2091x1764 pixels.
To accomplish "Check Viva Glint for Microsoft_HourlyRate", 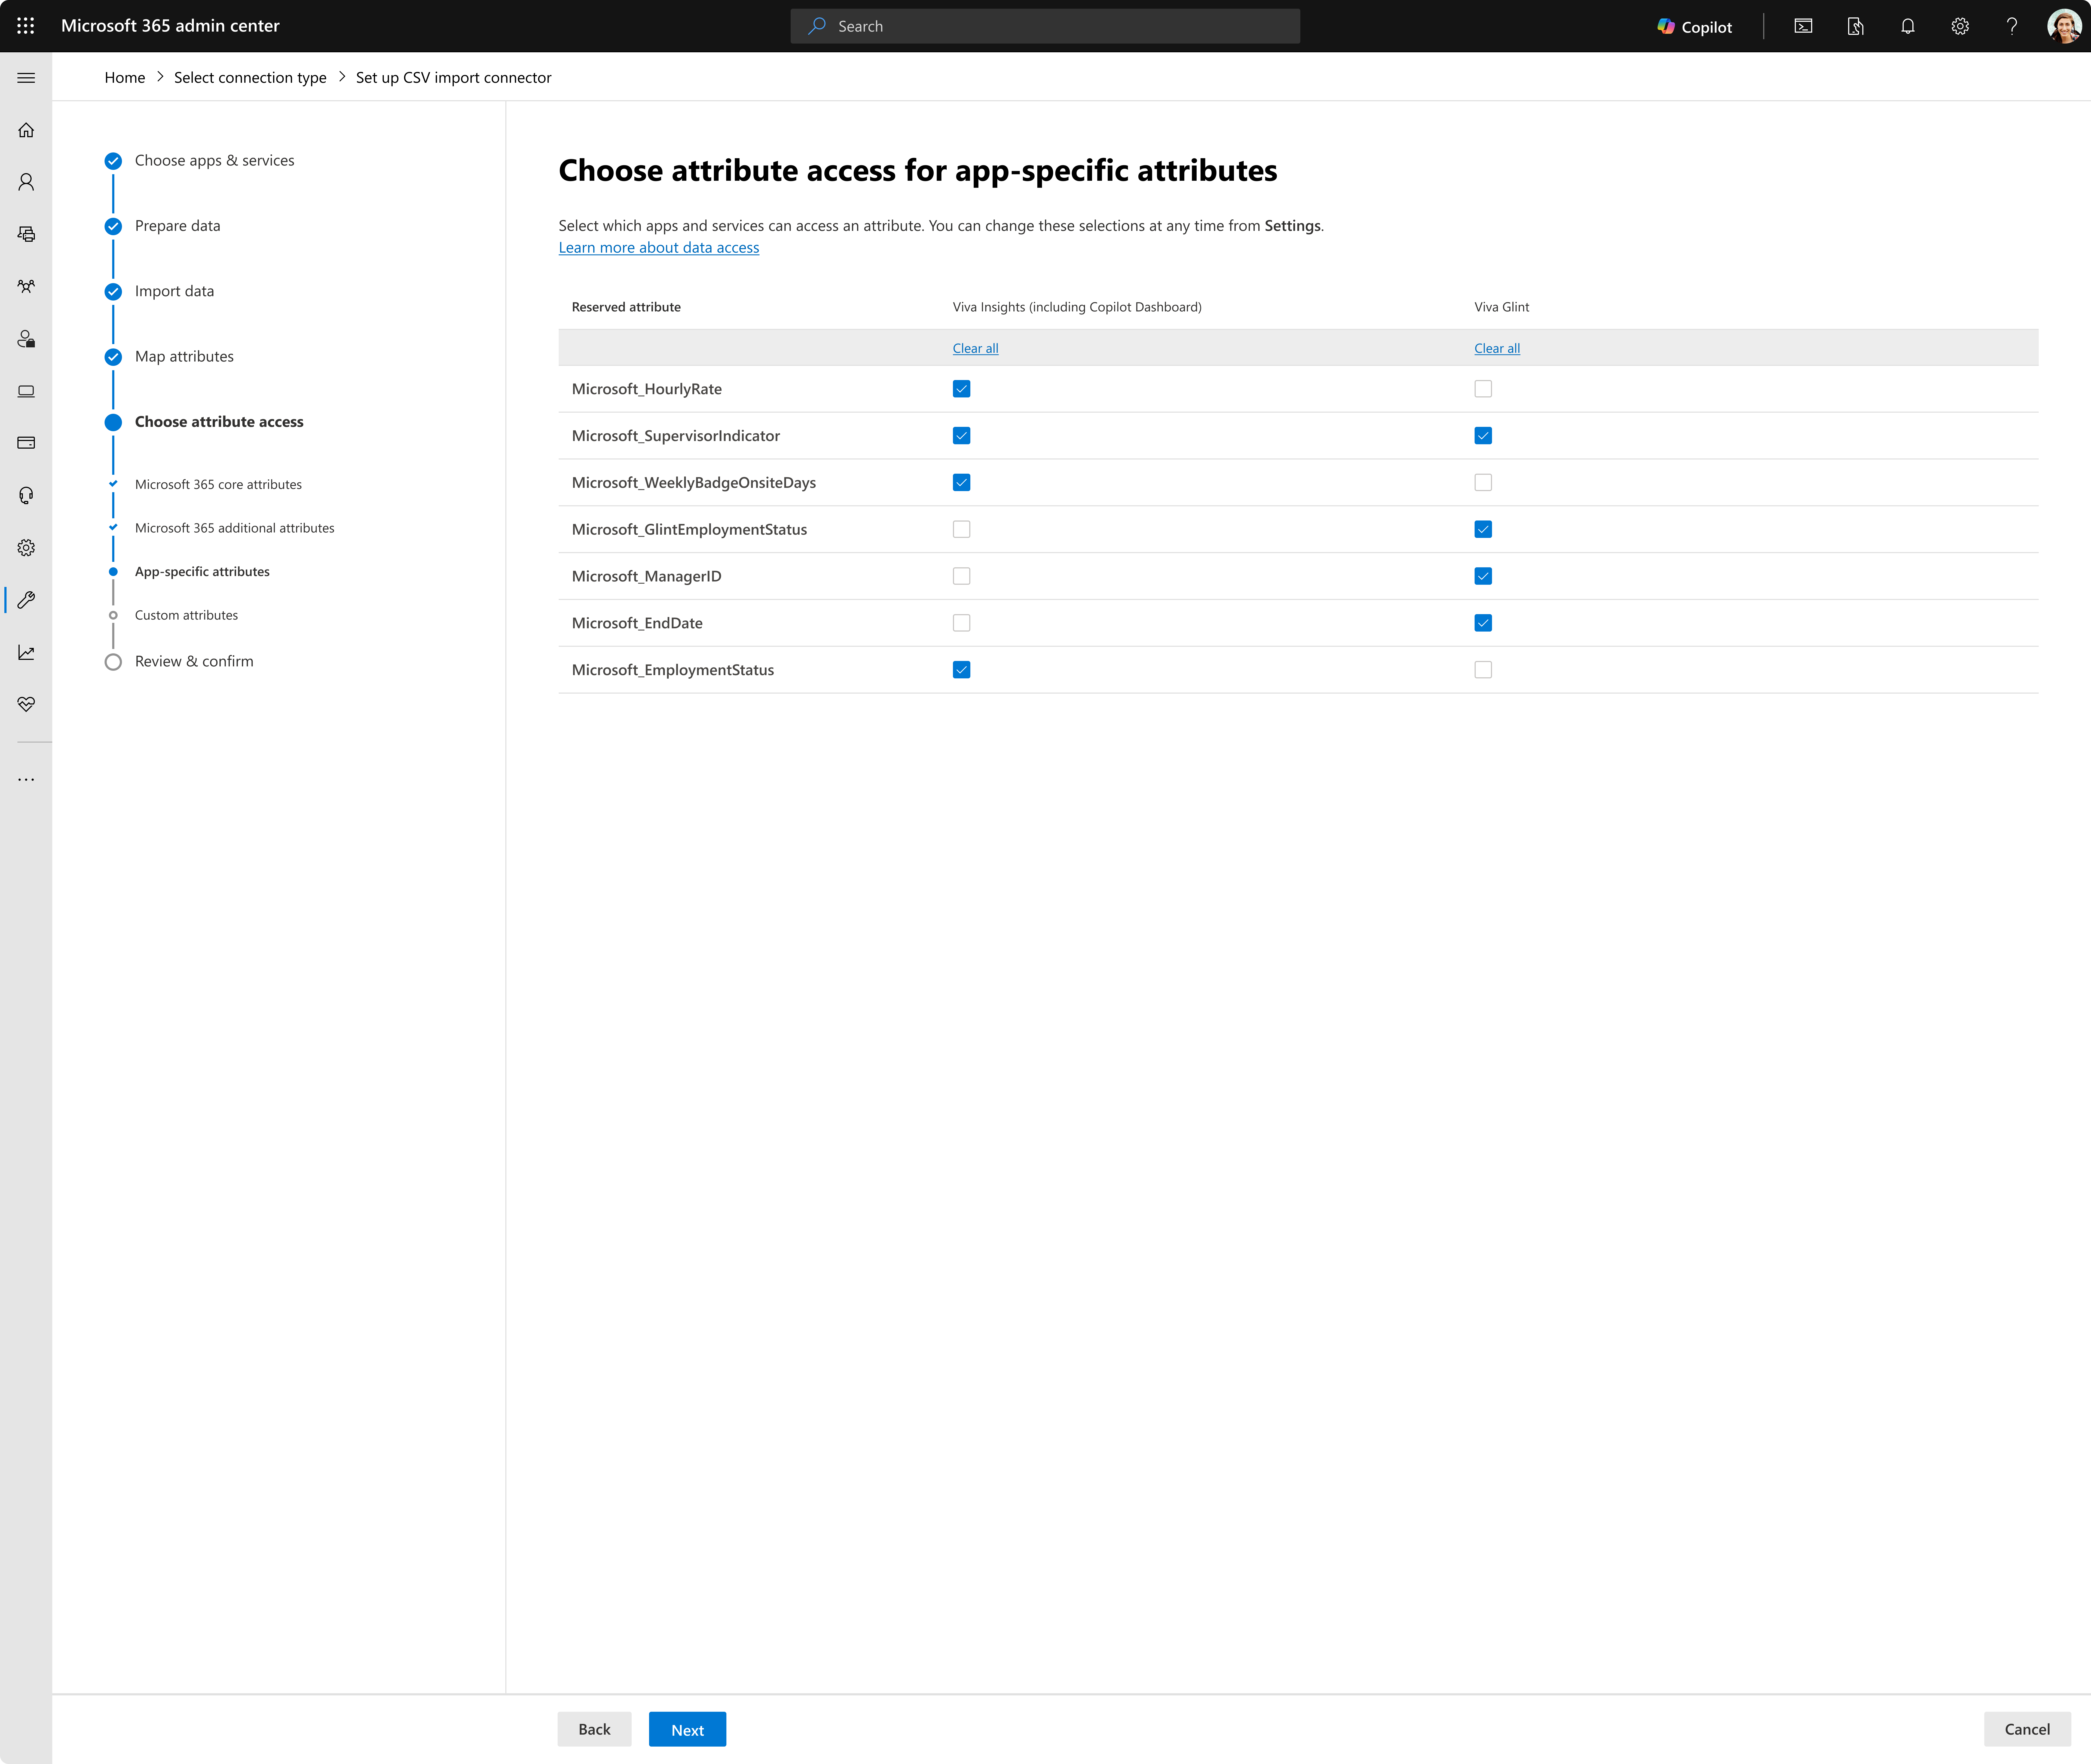I will (1483, 389).
